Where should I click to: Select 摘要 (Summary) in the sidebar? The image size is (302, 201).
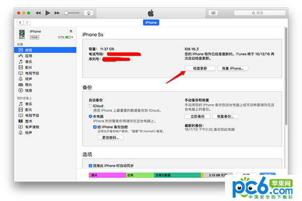28,49
